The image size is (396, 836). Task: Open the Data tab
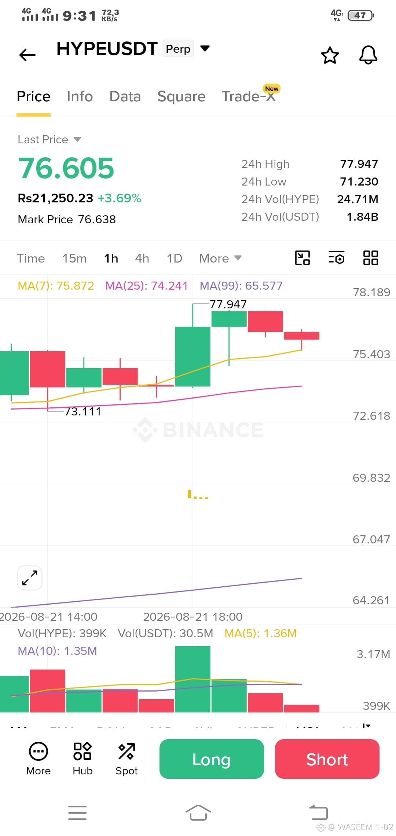(x=125, y=96)
